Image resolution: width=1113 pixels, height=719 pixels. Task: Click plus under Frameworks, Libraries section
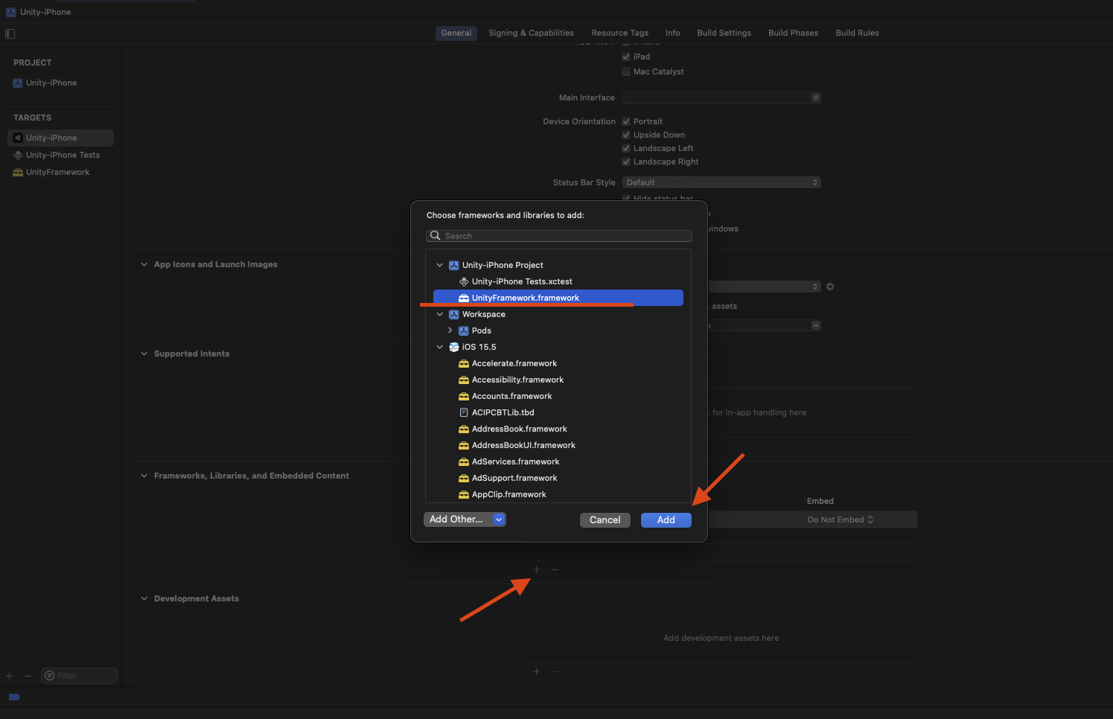pos(537,569)
